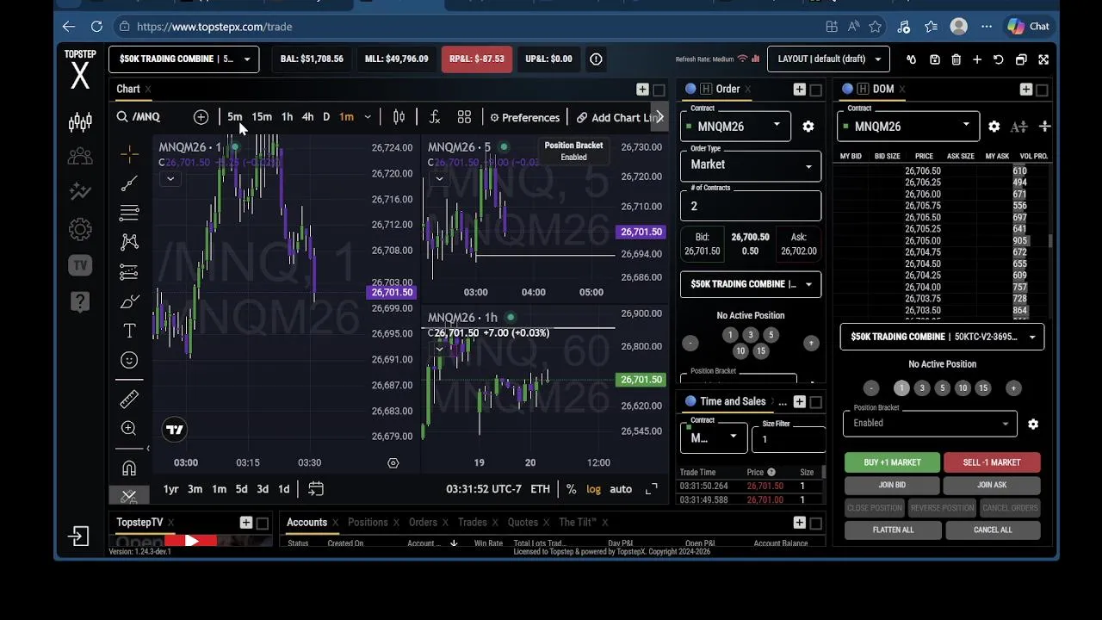Screen dimensions: 1102x620
Task: Open the layout theme droplet icon
Action: pyautogui.click(x=911, y=59)
